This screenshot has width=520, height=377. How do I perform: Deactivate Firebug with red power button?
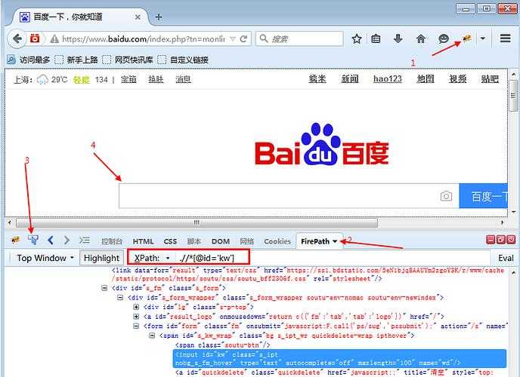[511, 240]
